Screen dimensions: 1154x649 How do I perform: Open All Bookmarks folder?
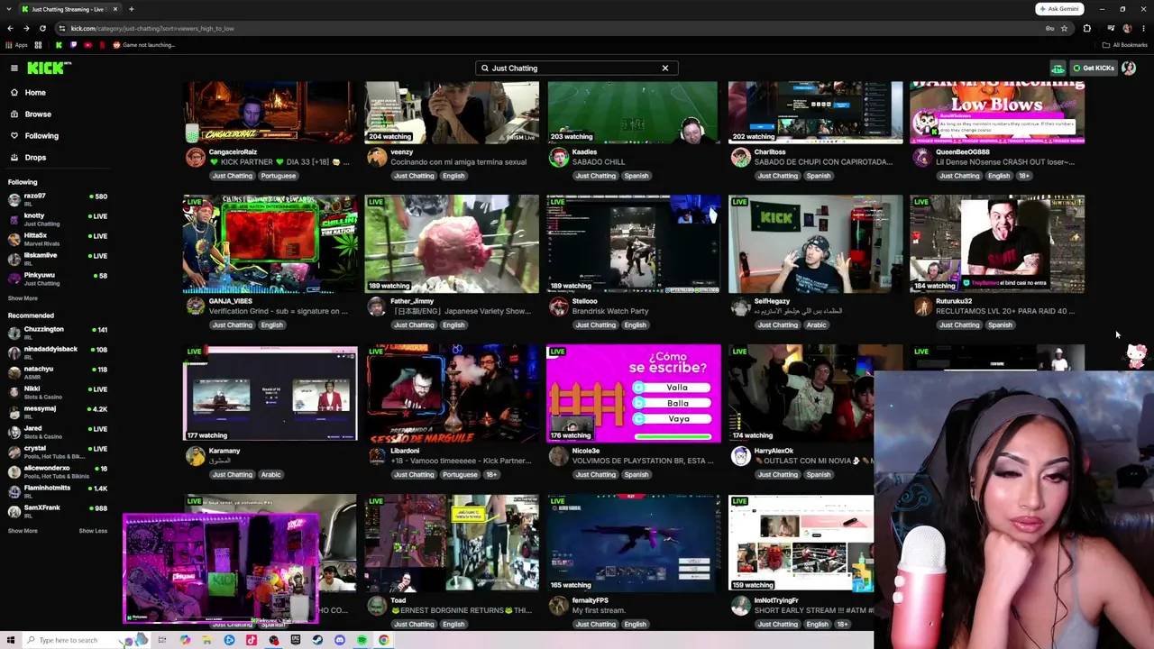coord(1125,45)
